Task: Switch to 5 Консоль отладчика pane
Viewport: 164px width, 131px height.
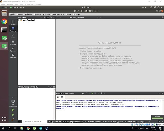Action: point(113,122)
